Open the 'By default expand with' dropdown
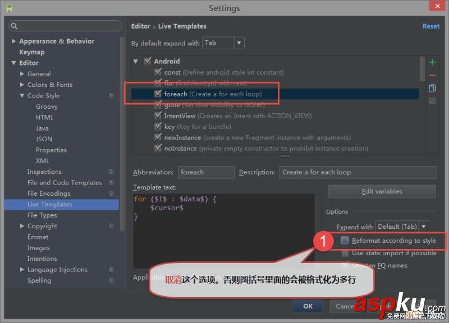The image size is (449, 323). tap(238, 43)
